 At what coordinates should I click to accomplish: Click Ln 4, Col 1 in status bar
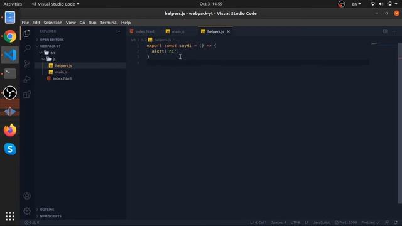258,222
